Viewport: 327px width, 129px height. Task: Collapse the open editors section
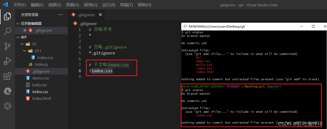(18, 23)
